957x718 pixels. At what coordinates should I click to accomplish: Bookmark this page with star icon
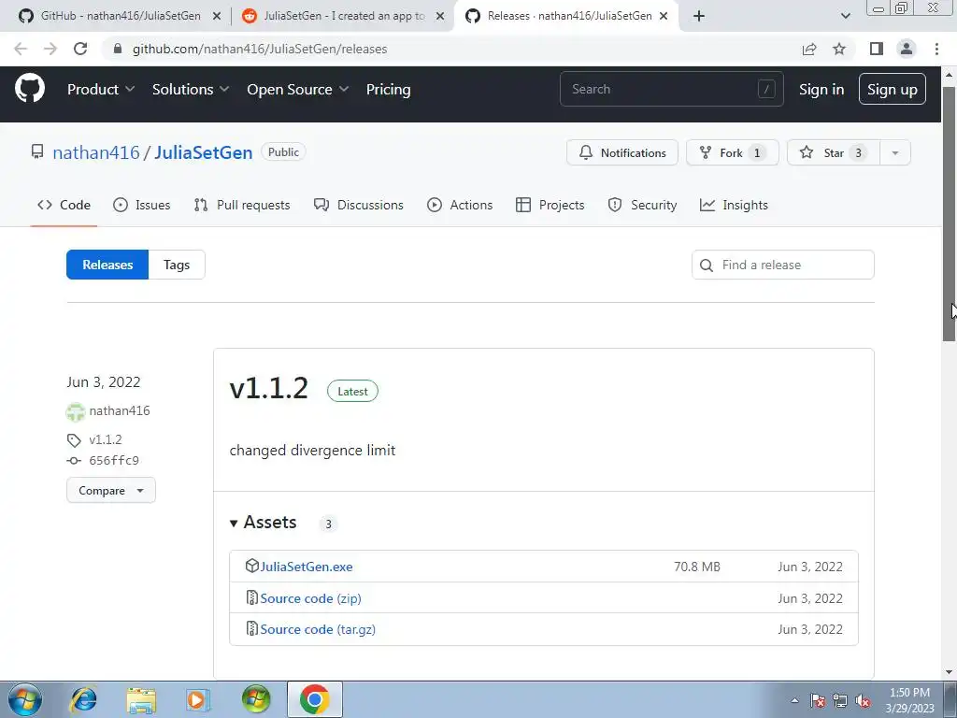839,49
